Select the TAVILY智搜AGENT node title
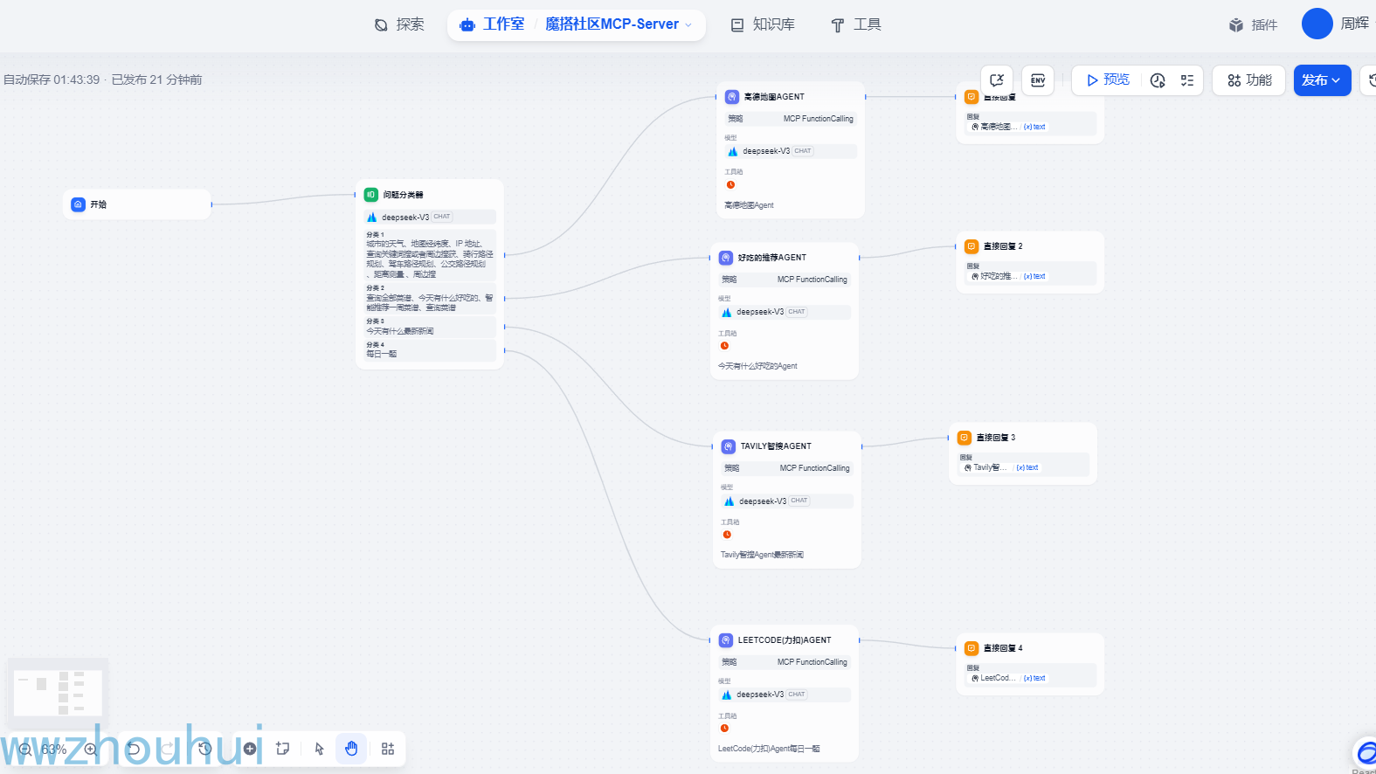This screenshot has width=1376, height=774. 776,446
